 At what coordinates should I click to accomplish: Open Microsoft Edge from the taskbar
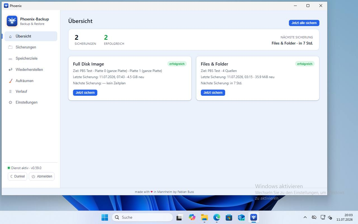click(x=217, y=217)
